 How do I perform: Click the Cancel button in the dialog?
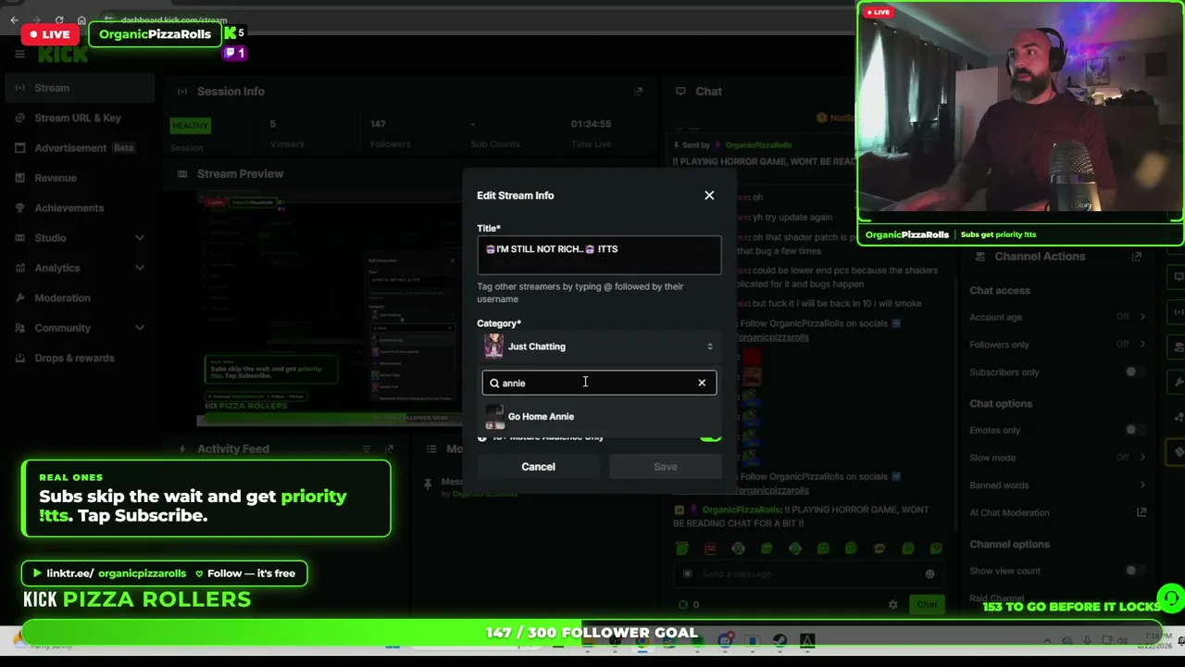tap(538, 467)
